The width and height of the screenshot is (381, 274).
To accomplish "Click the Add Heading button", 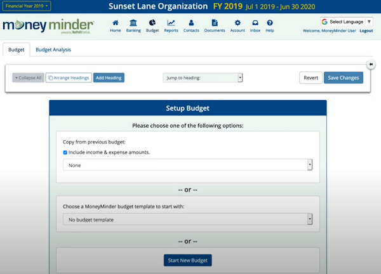I will tap(109, 77).
